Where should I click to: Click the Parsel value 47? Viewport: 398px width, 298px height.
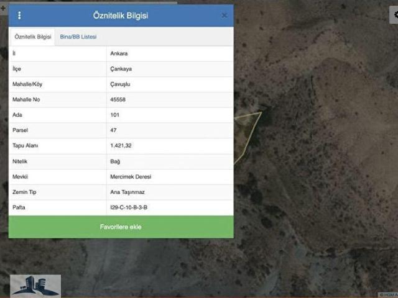(x=113, y=130)
